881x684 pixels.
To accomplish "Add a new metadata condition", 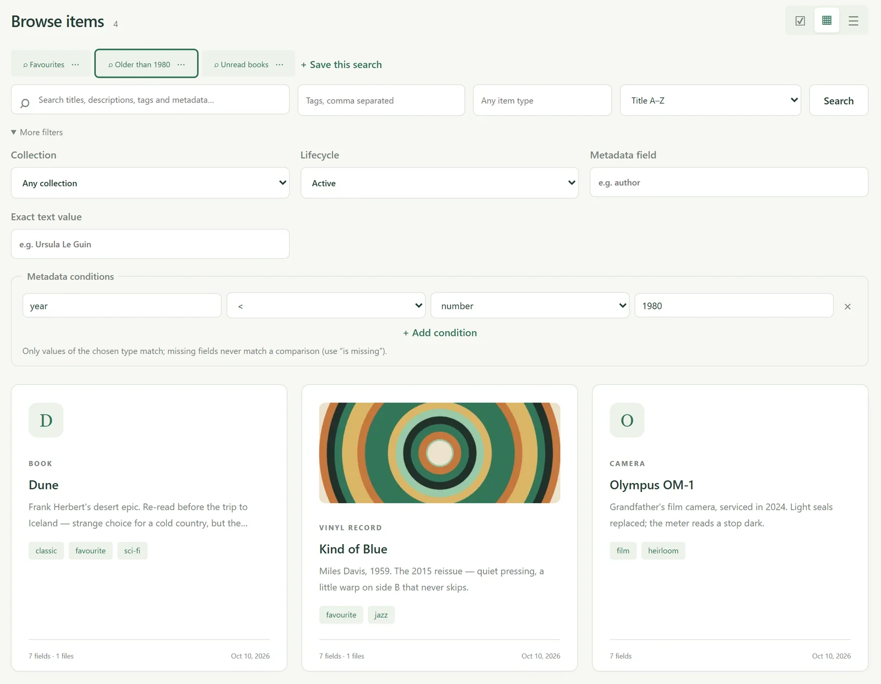I will (x=439, y=333).
